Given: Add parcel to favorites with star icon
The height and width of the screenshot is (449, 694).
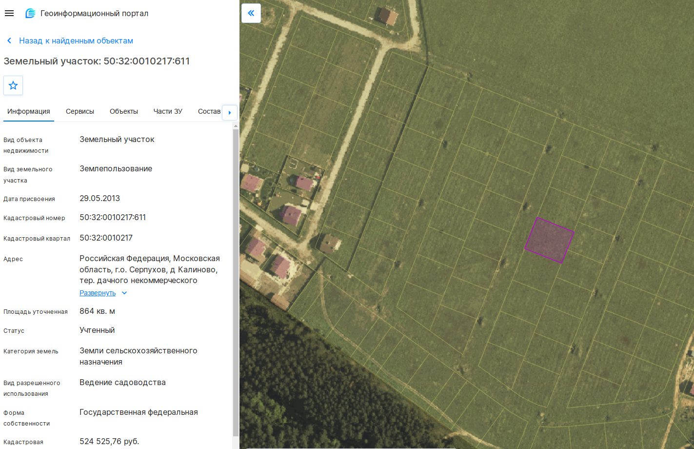Looking at the screenshot, I should pos(13,85).
